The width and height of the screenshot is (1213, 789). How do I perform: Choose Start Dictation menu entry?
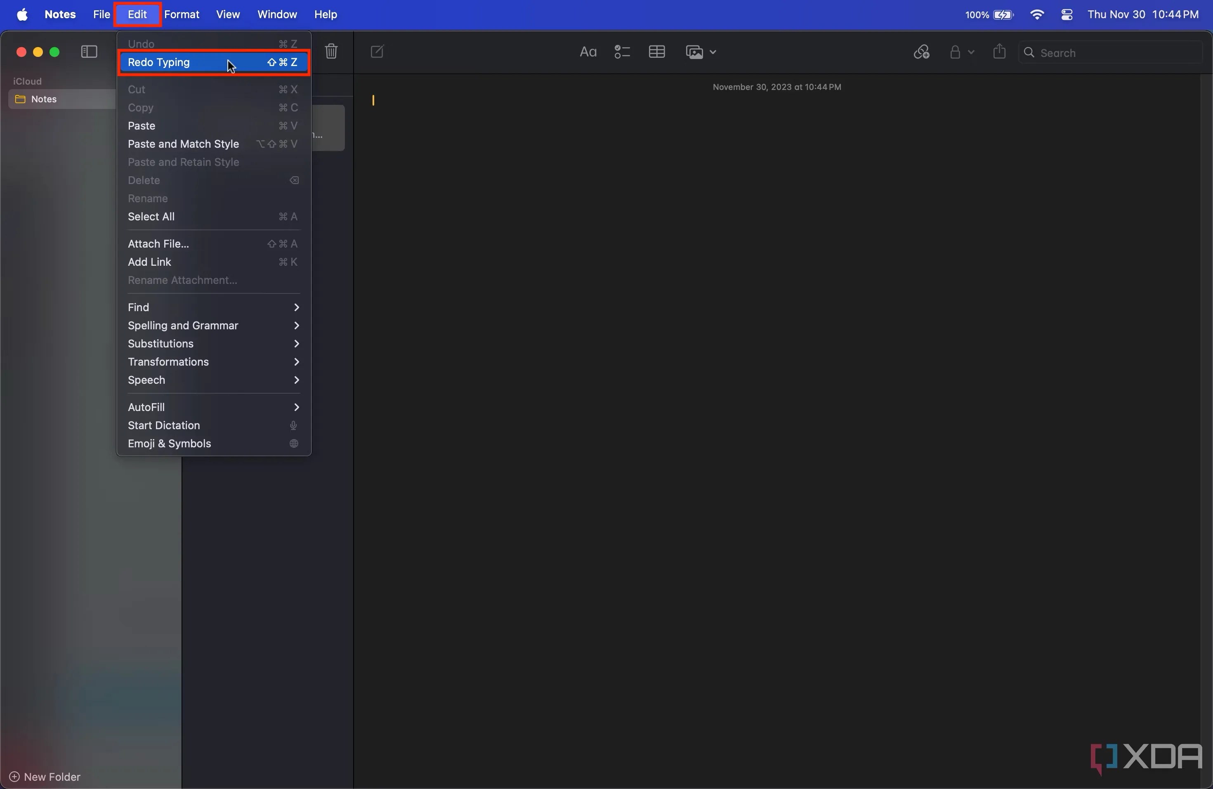pos(164,425)
